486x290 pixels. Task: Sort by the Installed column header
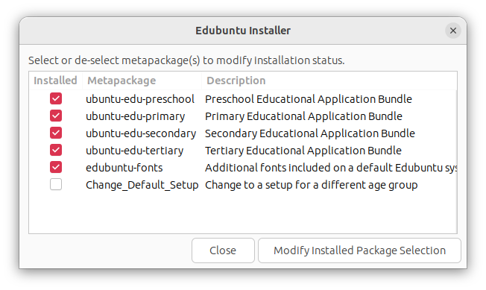pos(55,81)
